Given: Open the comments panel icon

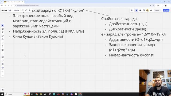Looking at the screenshot, I should point(144,10).
